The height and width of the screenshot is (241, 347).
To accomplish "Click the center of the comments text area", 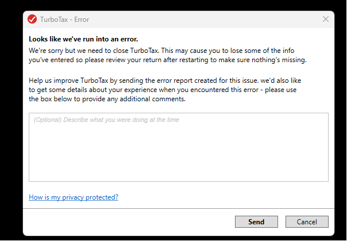I will [x=178, y=147].
